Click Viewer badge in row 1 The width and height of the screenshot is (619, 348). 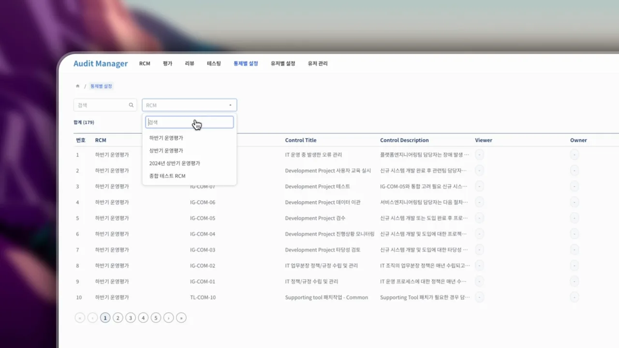point(479,155)
